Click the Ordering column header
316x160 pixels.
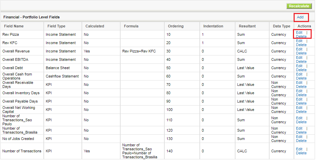[176, 26]
